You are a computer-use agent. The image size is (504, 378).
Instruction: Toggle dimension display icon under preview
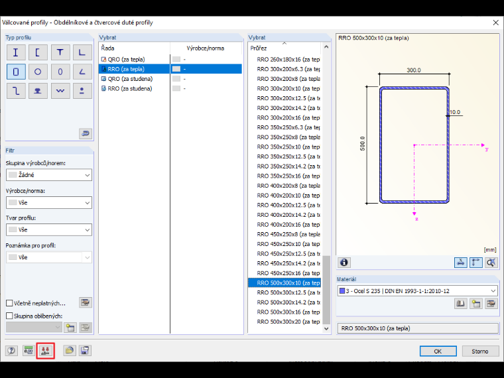pos(475,263)
